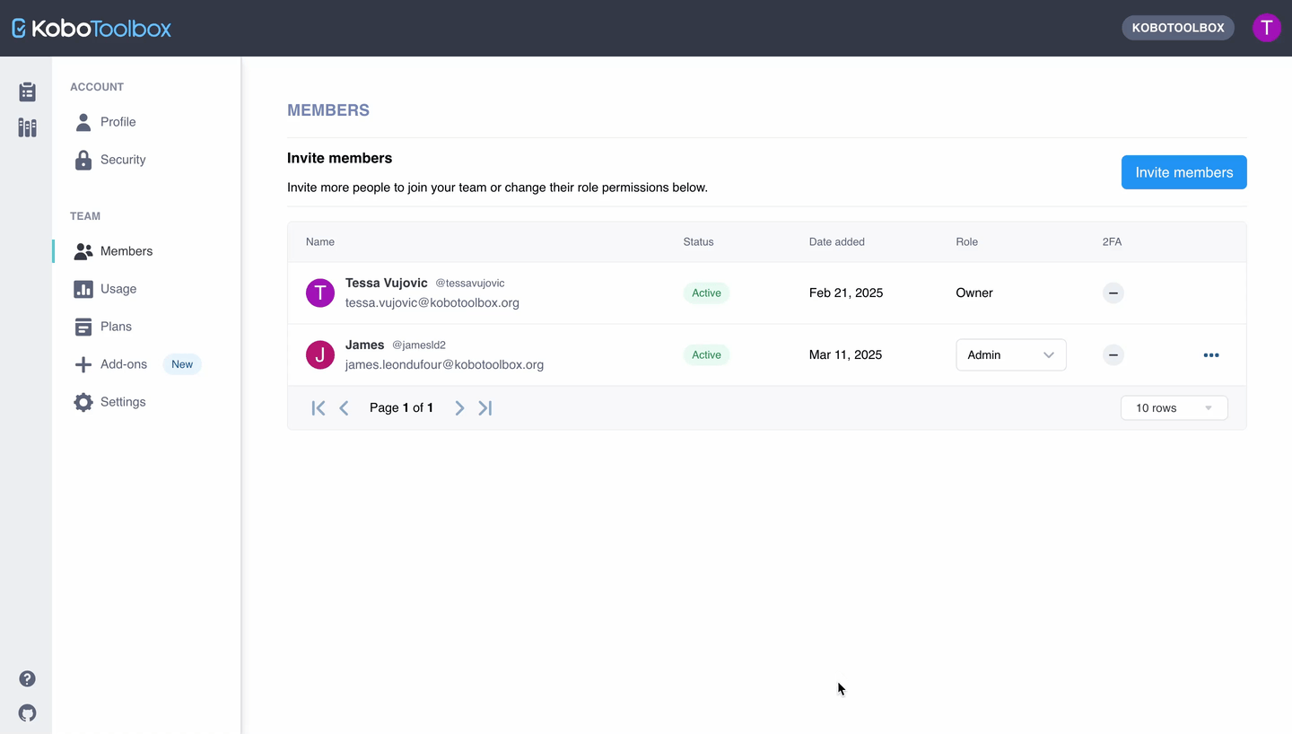Click the KoboToolbox logo
Screen dimensions: 1292x734
92,29
